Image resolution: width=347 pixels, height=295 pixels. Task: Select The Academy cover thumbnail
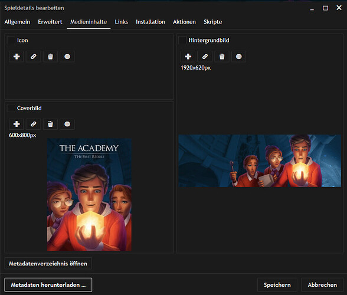tap(90, 195)
